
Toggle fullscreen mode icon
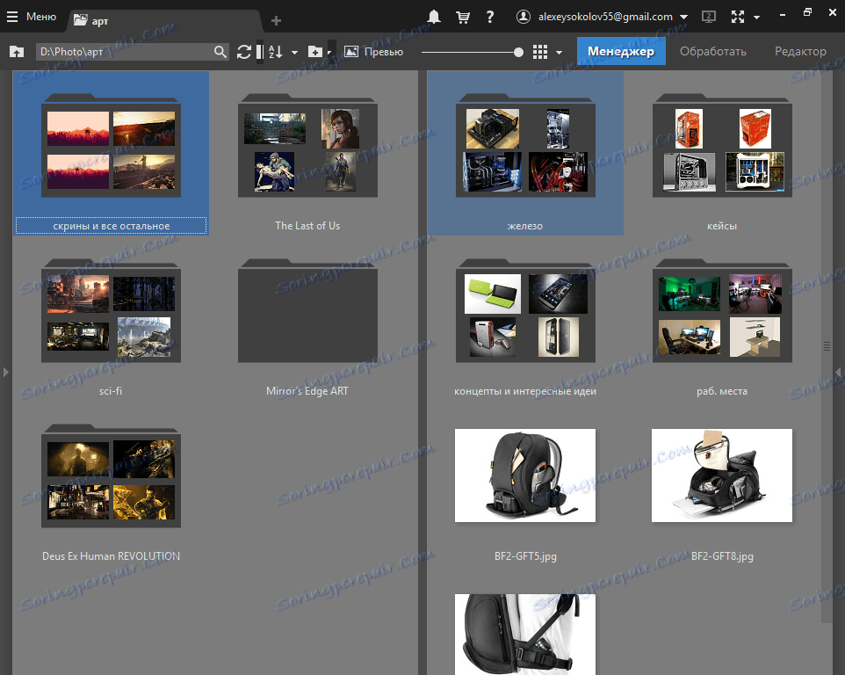click(x=737, y=17)
